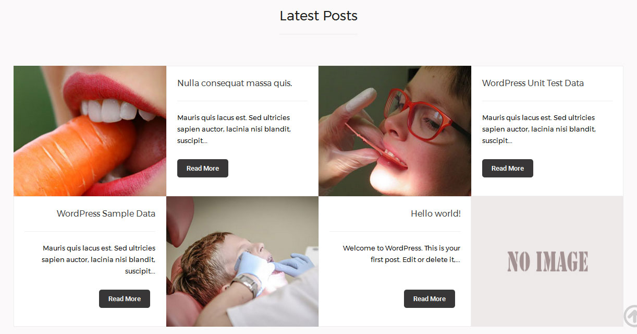637x334 pixels.
Task: Click the NO IMAGE placeholder thumbnail
Action: click(547, 261)
